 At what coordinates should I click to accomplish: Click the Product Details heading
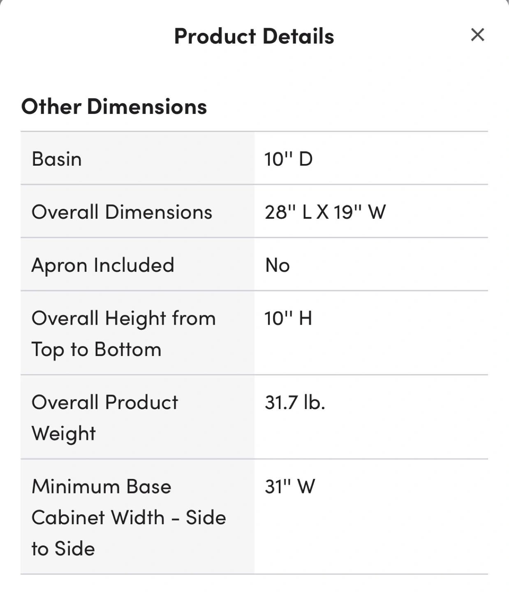[x=254, y=36]
